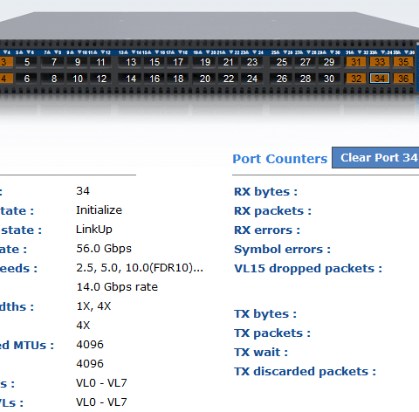
Task: Select port 6 on the switch panel
Action: [x=27, y=79]
